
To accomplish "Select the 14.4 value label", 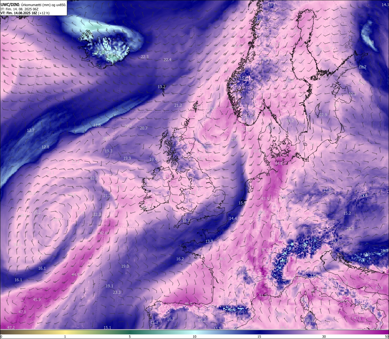I will [x=233, y=218].
